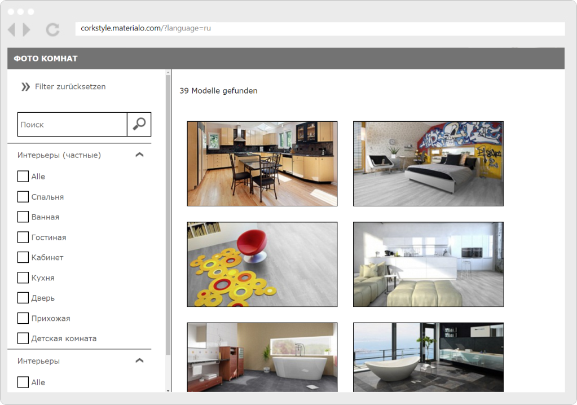Open the red chair room thumbnail
This screenshot has height=405, width=577.
(262, 264)
